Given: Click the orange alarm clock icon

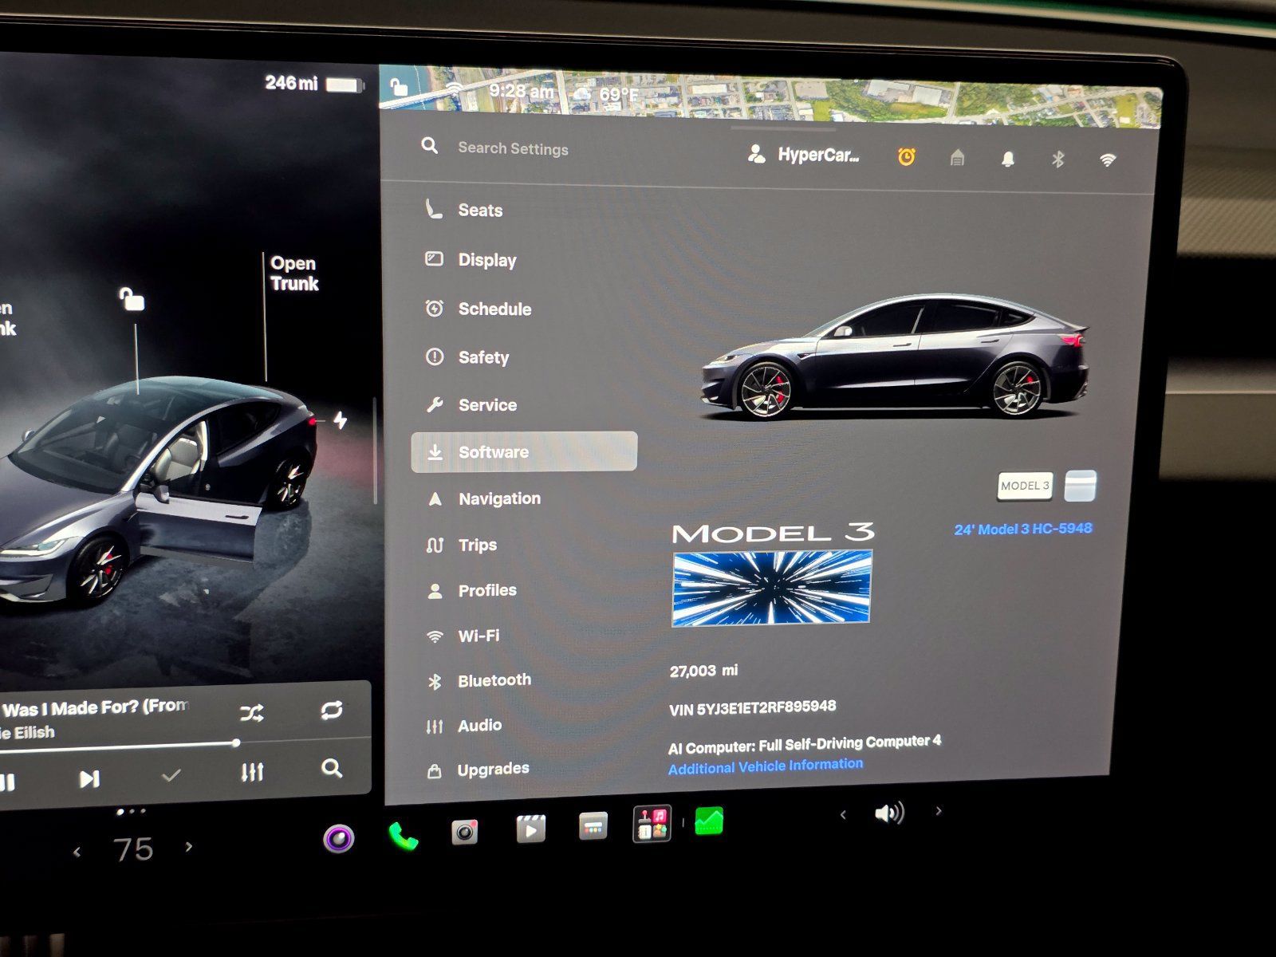Looking at the screenshot, I should (x=906, y=157).
